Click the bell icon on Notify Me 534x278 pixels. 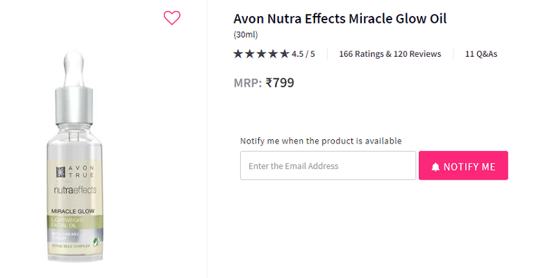tap(435, 166)
